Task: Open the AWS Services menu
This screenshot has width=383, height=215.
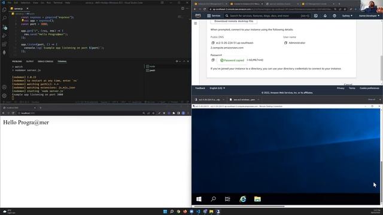Action: pyautogui.click(x=214, y=16)
